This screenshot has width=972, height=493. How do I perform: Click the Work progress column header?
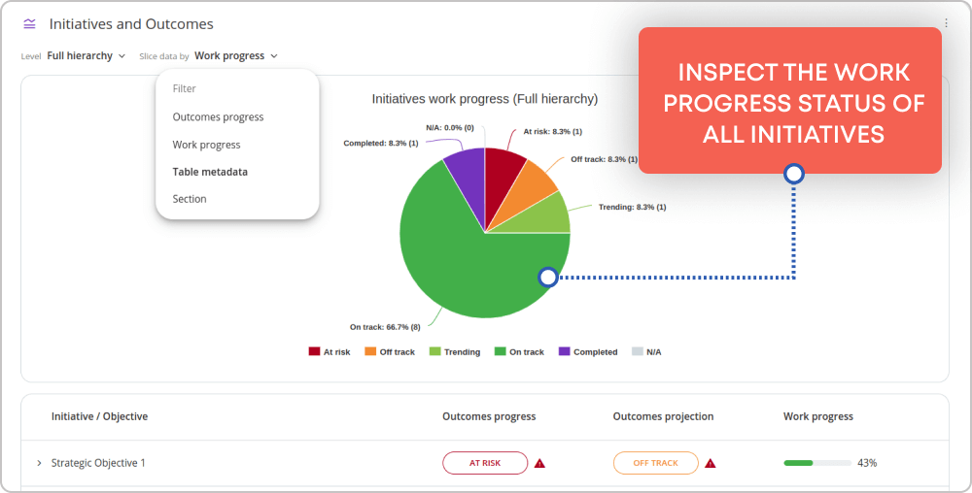click(818, 416)
